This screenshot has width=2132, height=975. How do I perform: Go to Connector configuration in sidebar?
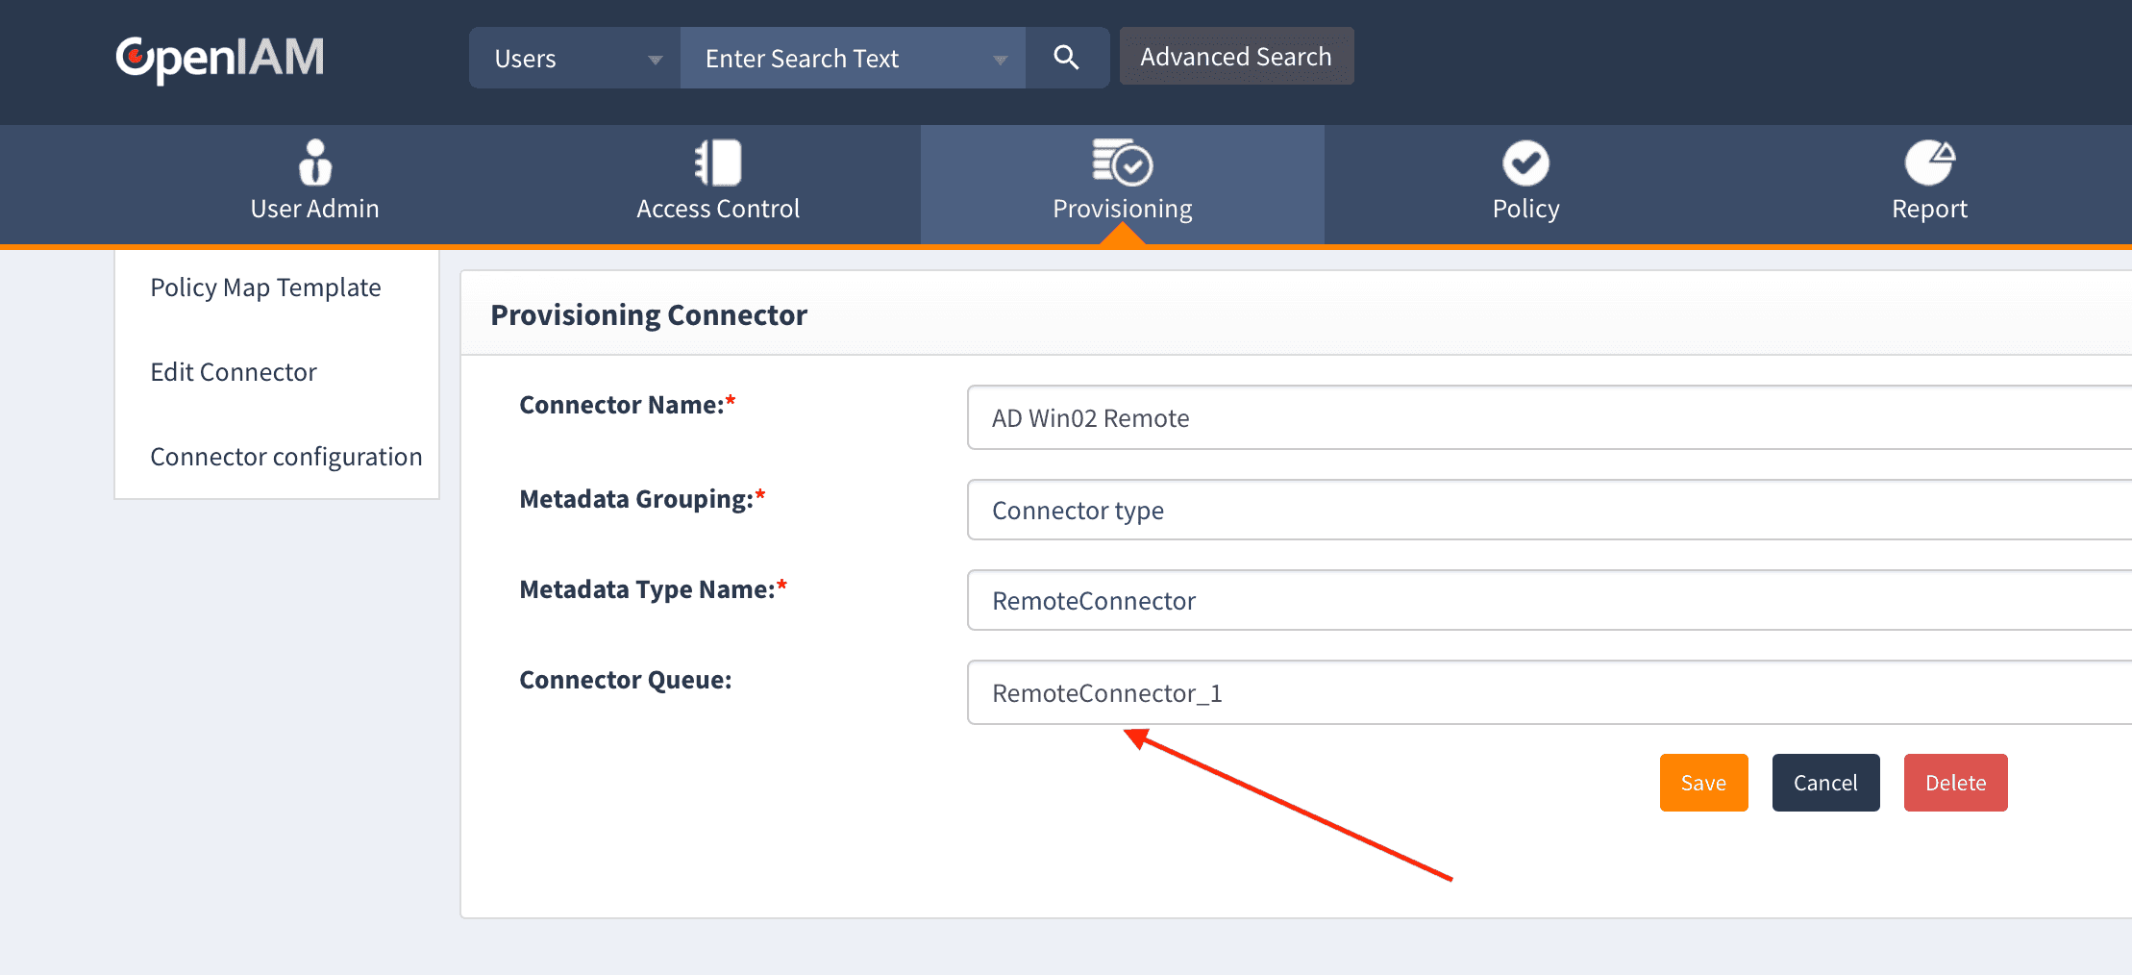[285, 457]
